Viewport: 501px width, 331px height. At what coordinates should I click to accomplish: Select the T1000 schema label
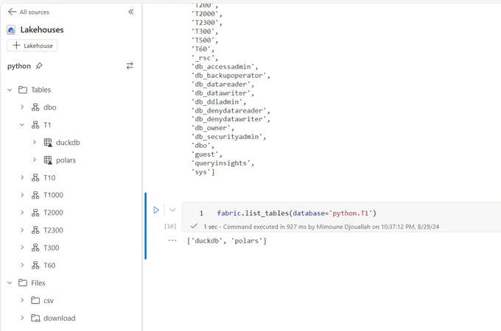coord(53,195)
